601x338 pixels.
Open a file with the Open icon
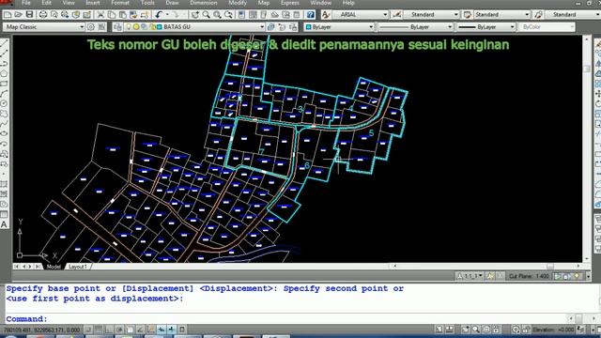(18, 15)
